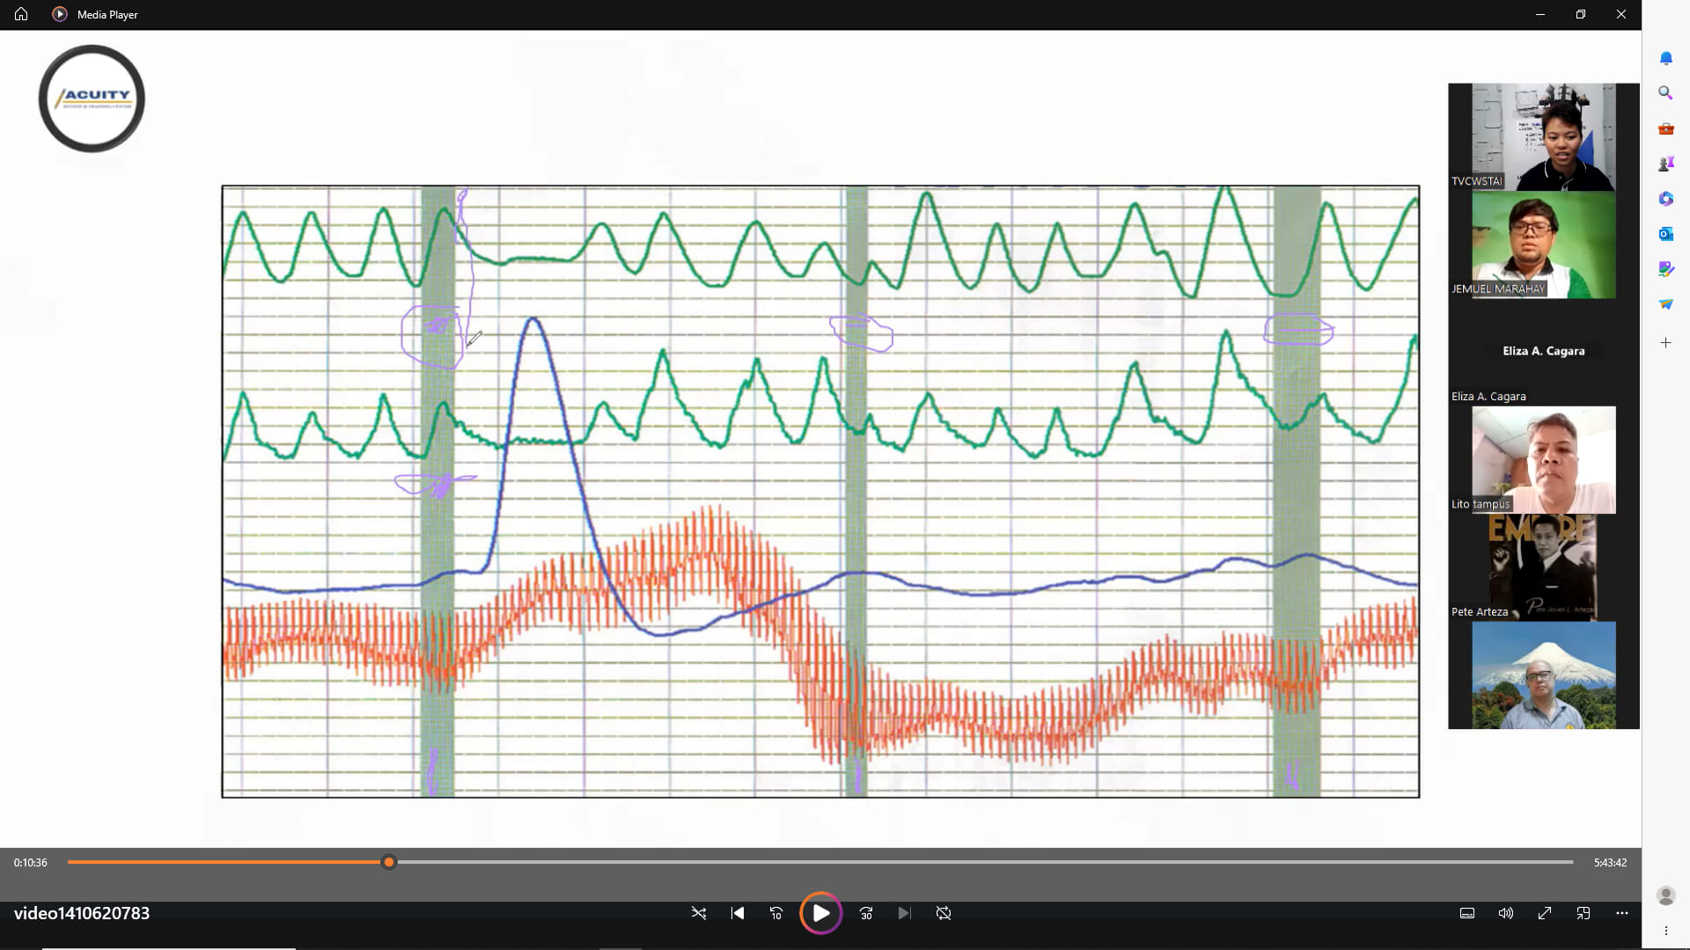Click Lito tampus participant video tile
The height and width of the screenshot is (950, 1690).
[x=1543, y=460]
